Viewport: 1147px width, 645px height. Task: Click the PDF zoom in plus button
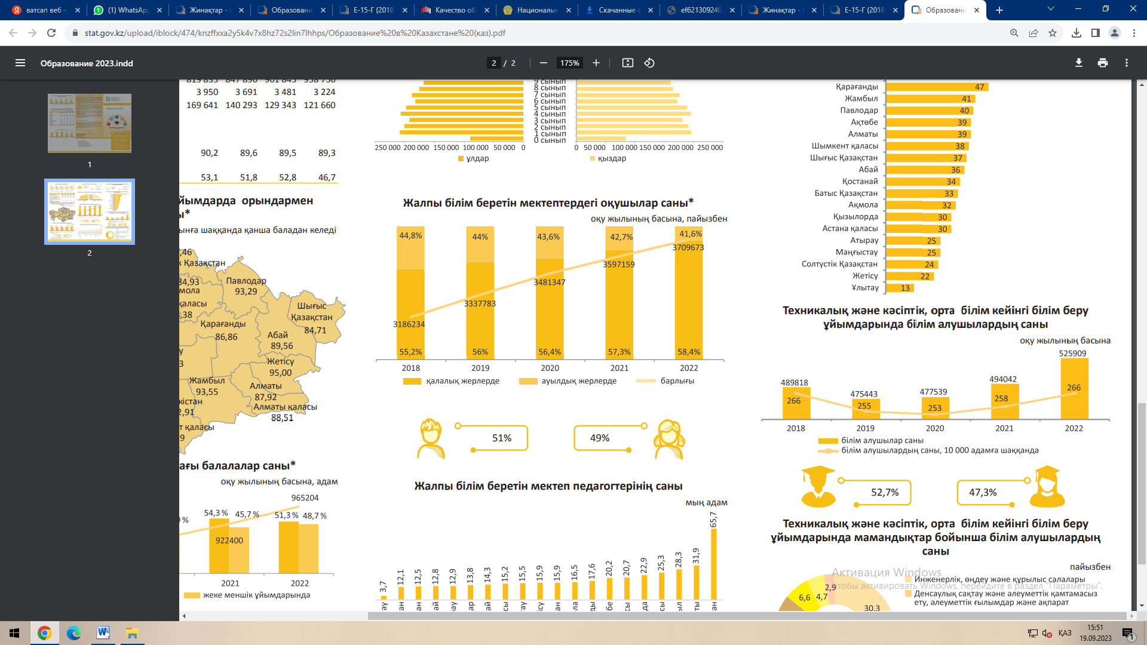coord(596,63)
